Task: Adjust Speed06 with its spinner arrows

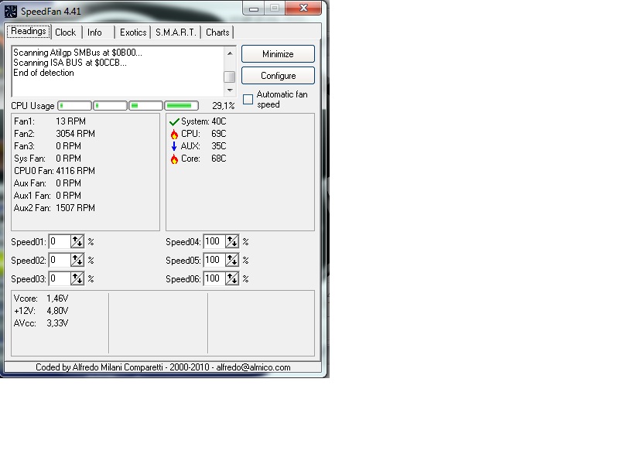Action: pyautogui.click(x=232, y=278)
